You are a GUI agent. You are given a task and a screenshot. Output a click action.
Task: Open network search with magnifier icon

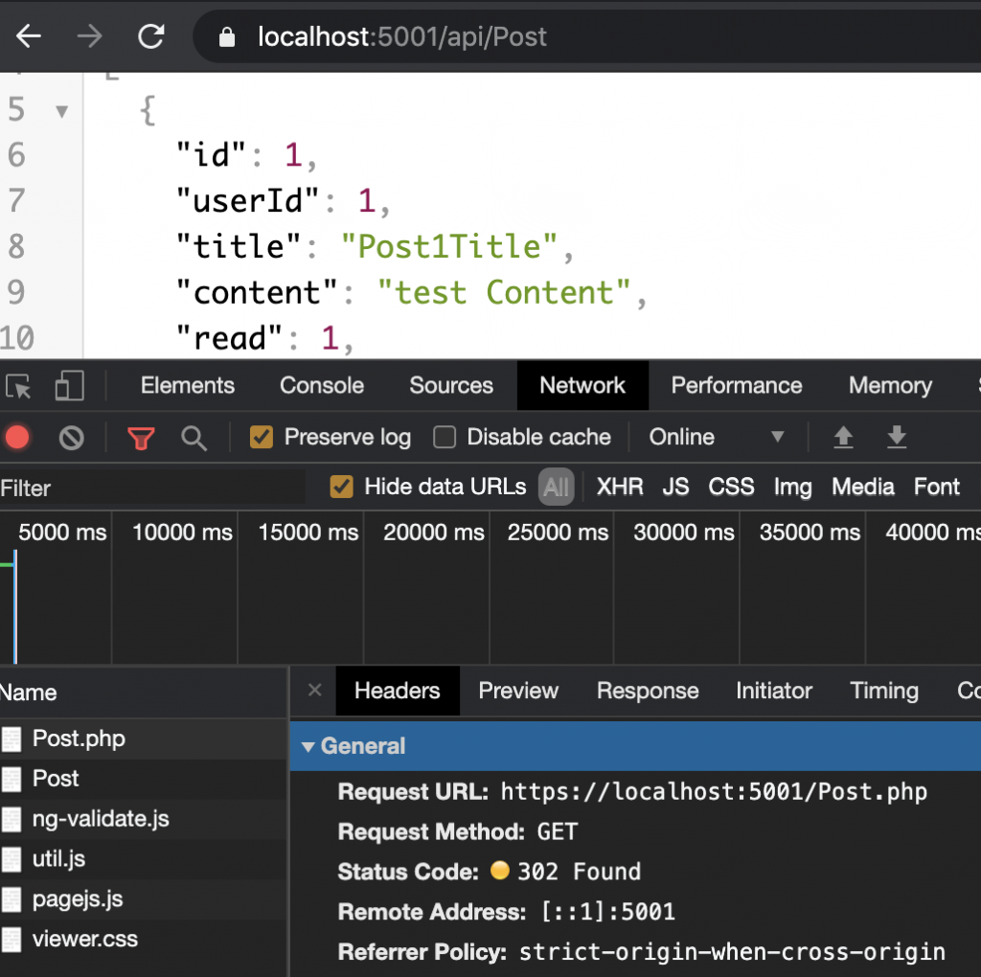coord(194,438)
